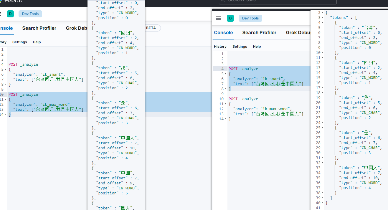
Task: Open the Search Profiler tab in the left window
Action: pyautogui.click(x=39, y=28)
